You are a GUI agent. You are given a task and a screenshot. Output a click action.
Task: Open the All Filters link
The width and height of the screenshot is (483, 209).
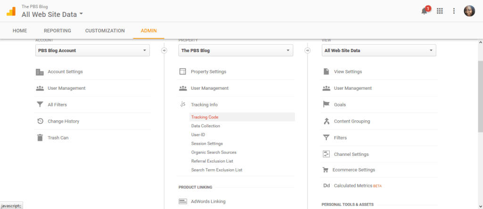(57, 105)
